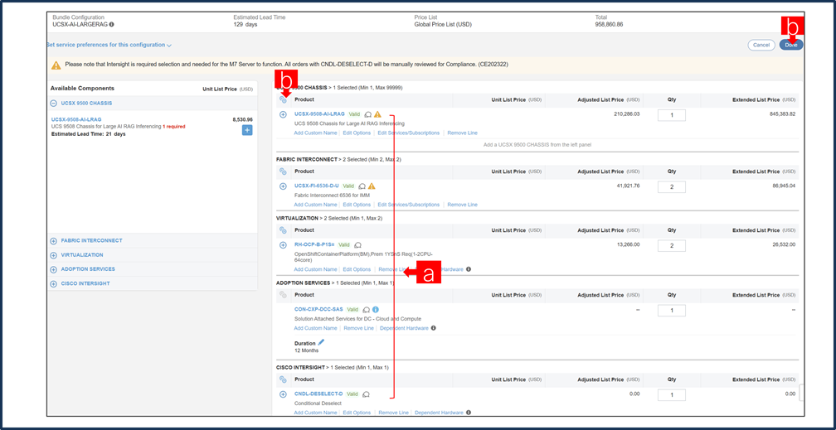This screenshot has height=430, width=836.
Task: Click Dependent Hardware under CON-CXP-DCC-SAS
Action: coord(404,328)
